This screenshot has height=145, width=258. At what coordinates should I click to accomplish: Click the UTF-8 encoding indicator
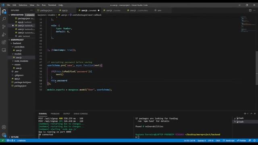[210, 141]
